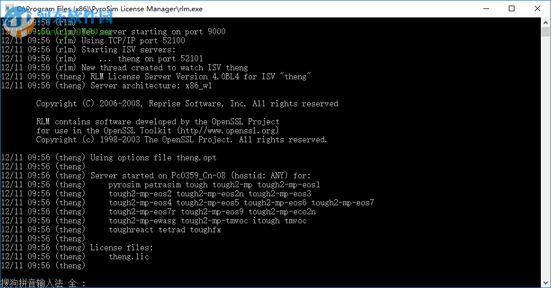Close the rlm.exe console window

(537, 8)
